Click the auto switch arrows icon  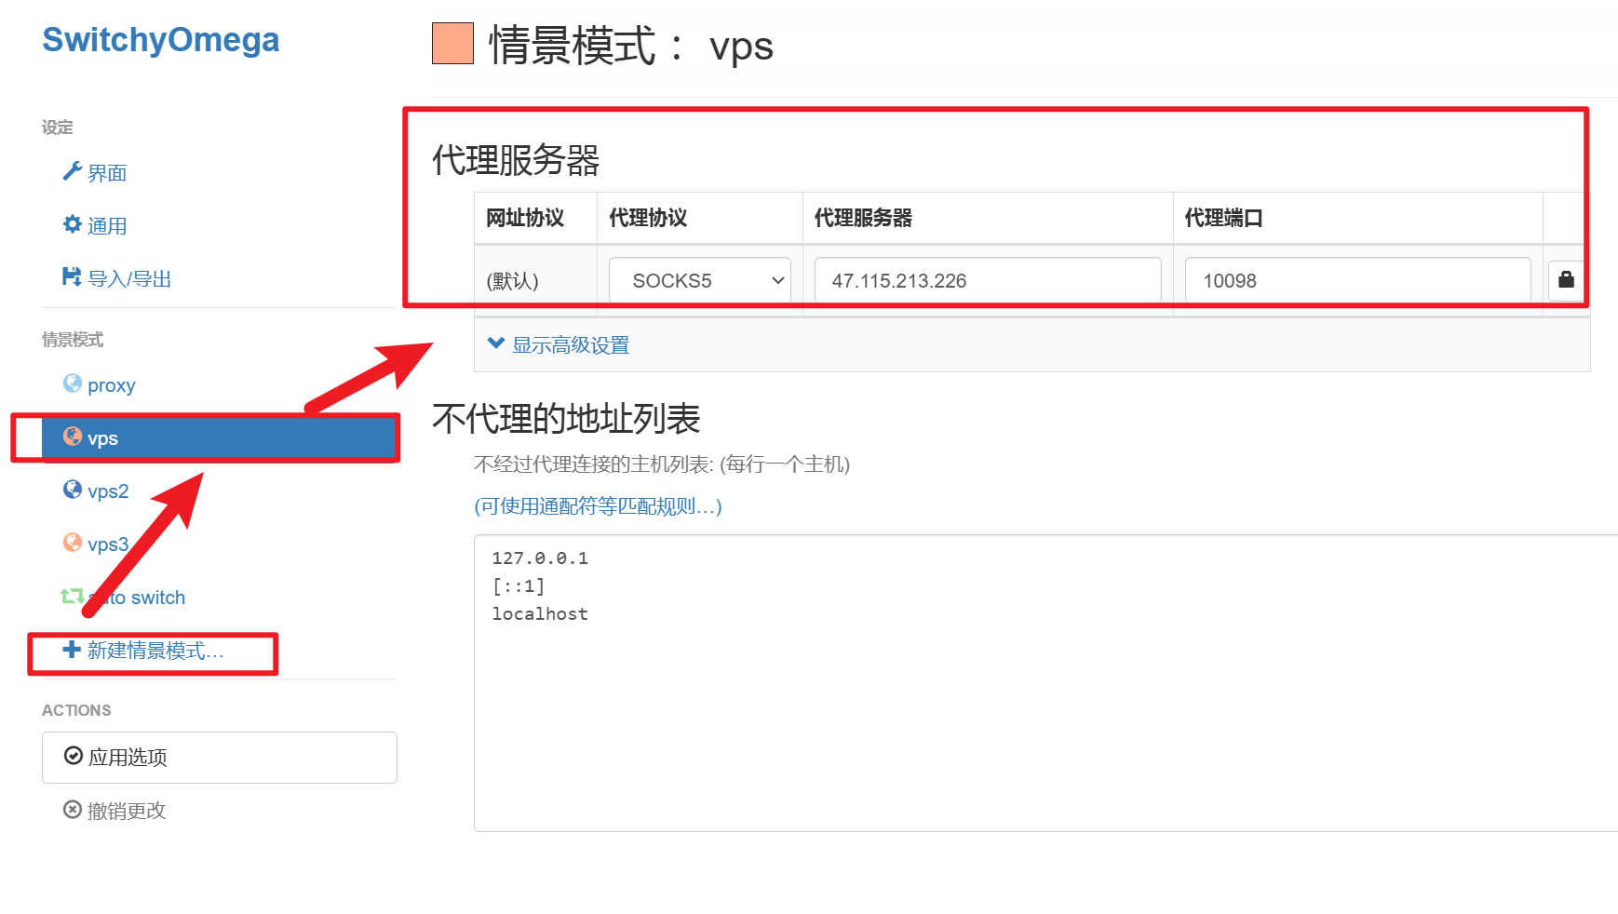click(x=72, y=596)
